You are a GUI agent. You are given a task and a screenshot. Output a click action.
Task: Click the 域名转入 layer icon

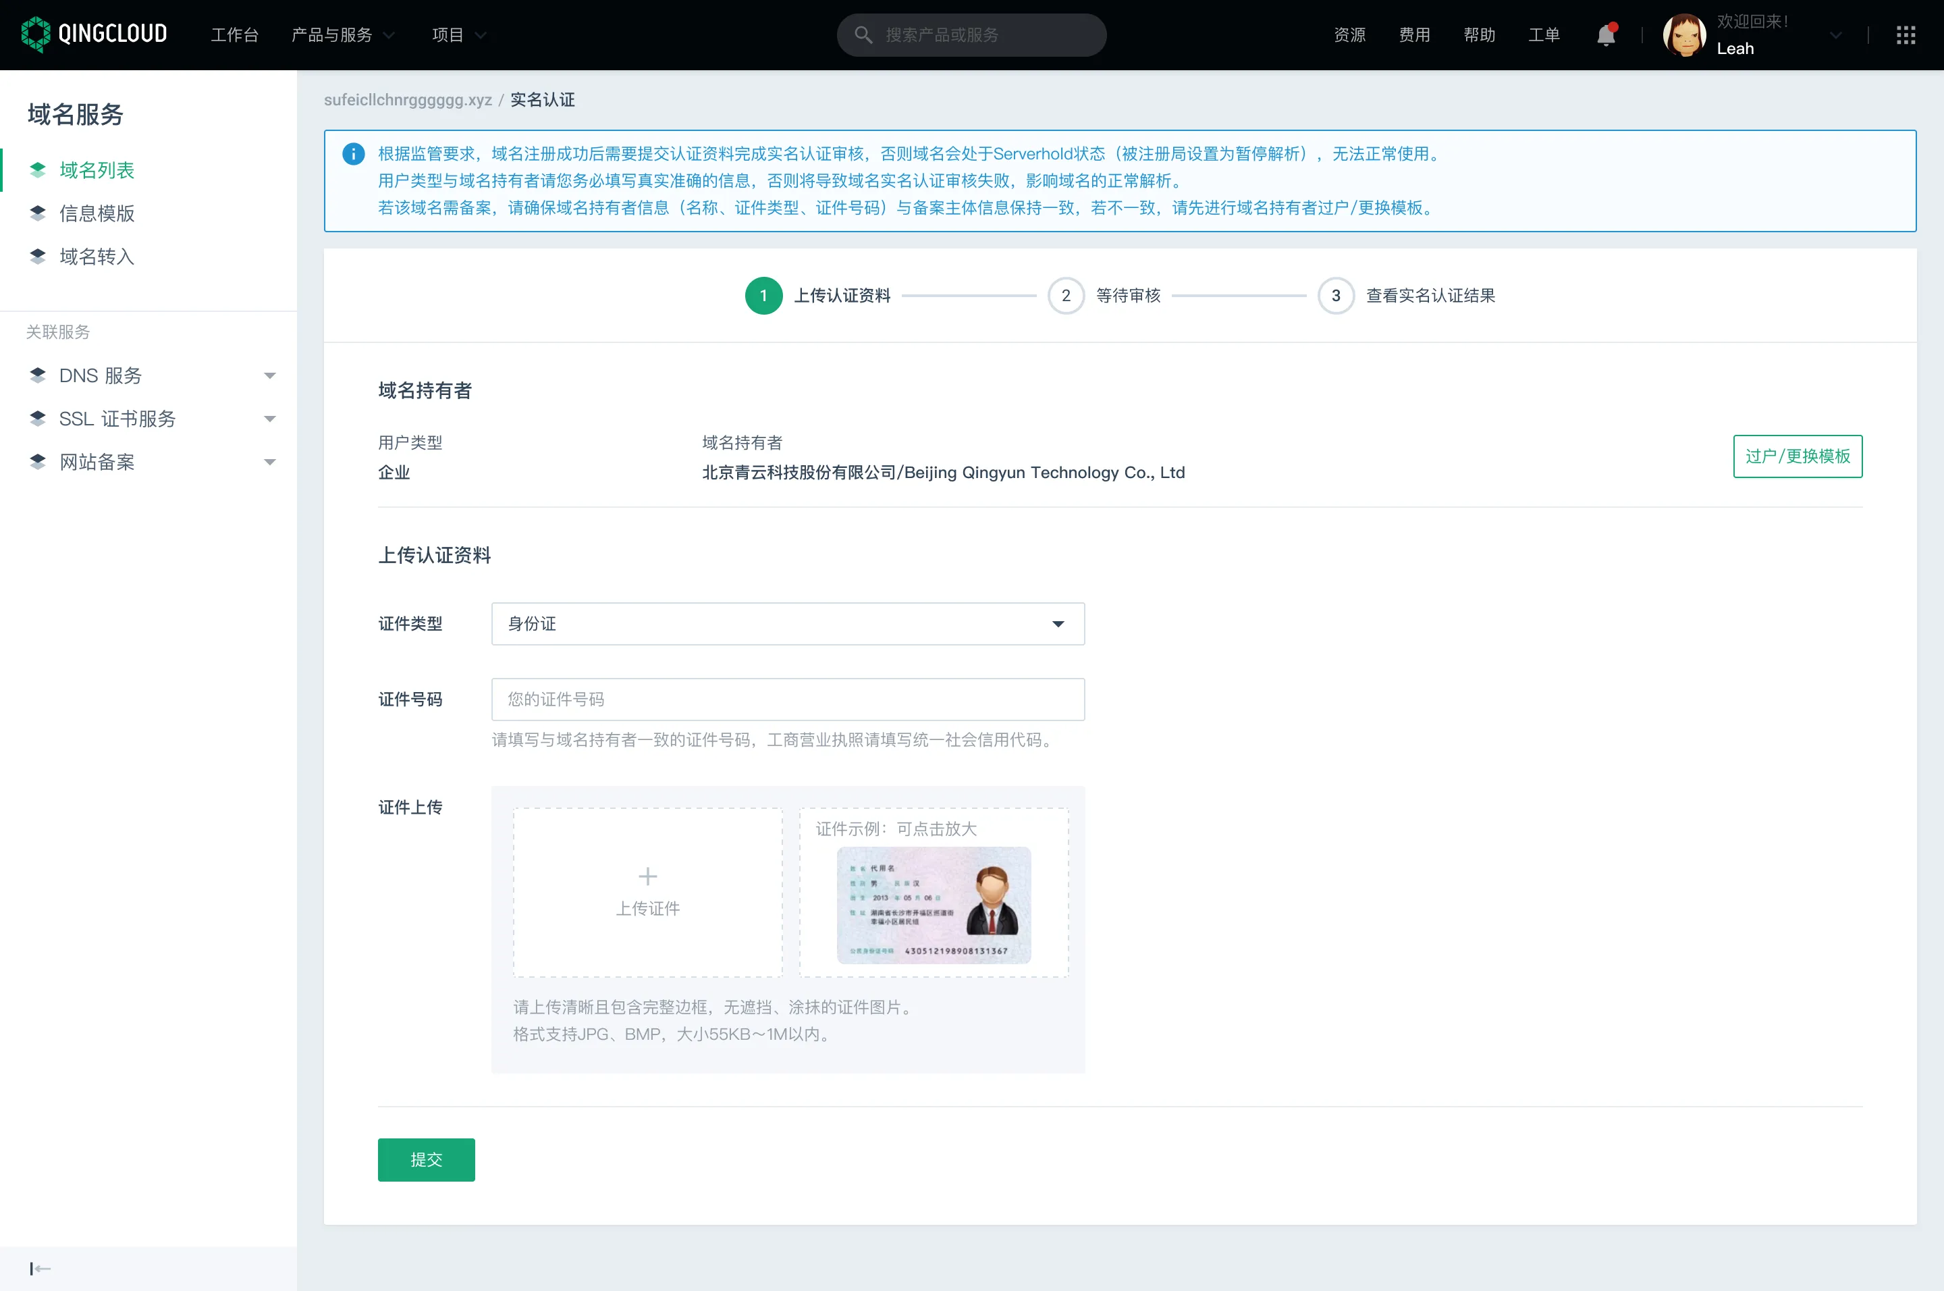[38, 256]
